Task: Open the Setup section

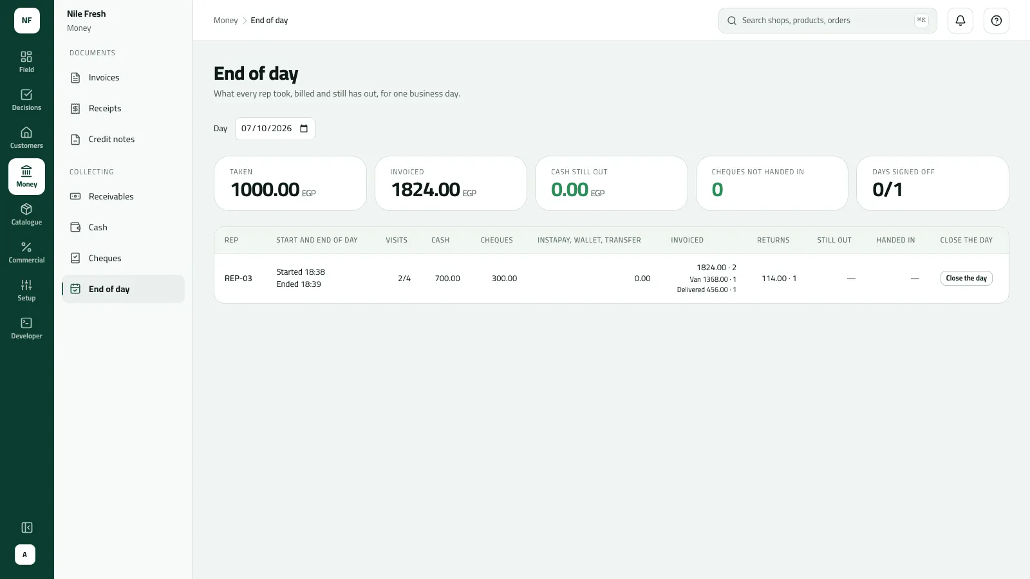Action: (x=26, y=291)
